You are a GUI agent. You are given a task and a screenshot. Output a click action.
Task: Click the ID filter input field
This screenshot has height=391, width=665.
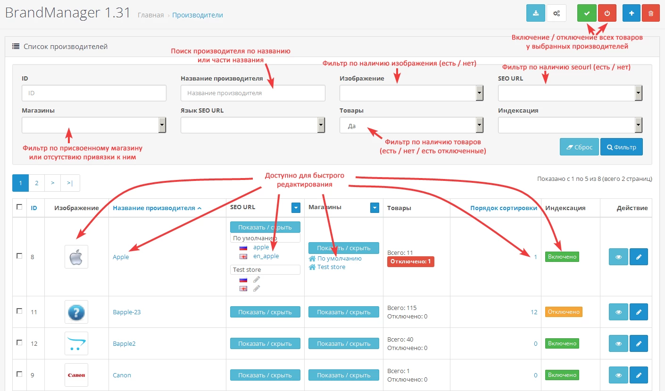[x=94, y=93]
